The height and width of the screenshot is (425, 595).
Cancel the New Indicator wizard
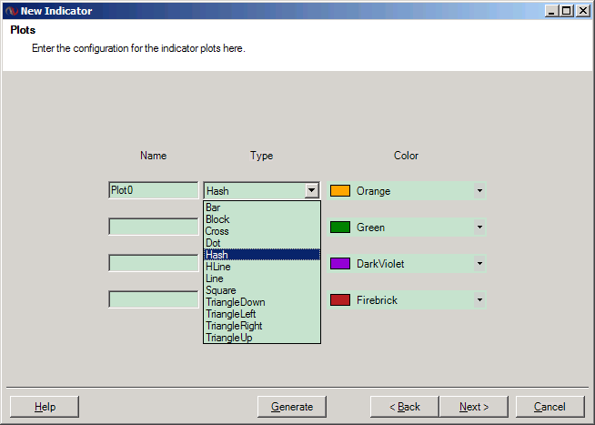(550, 407)
